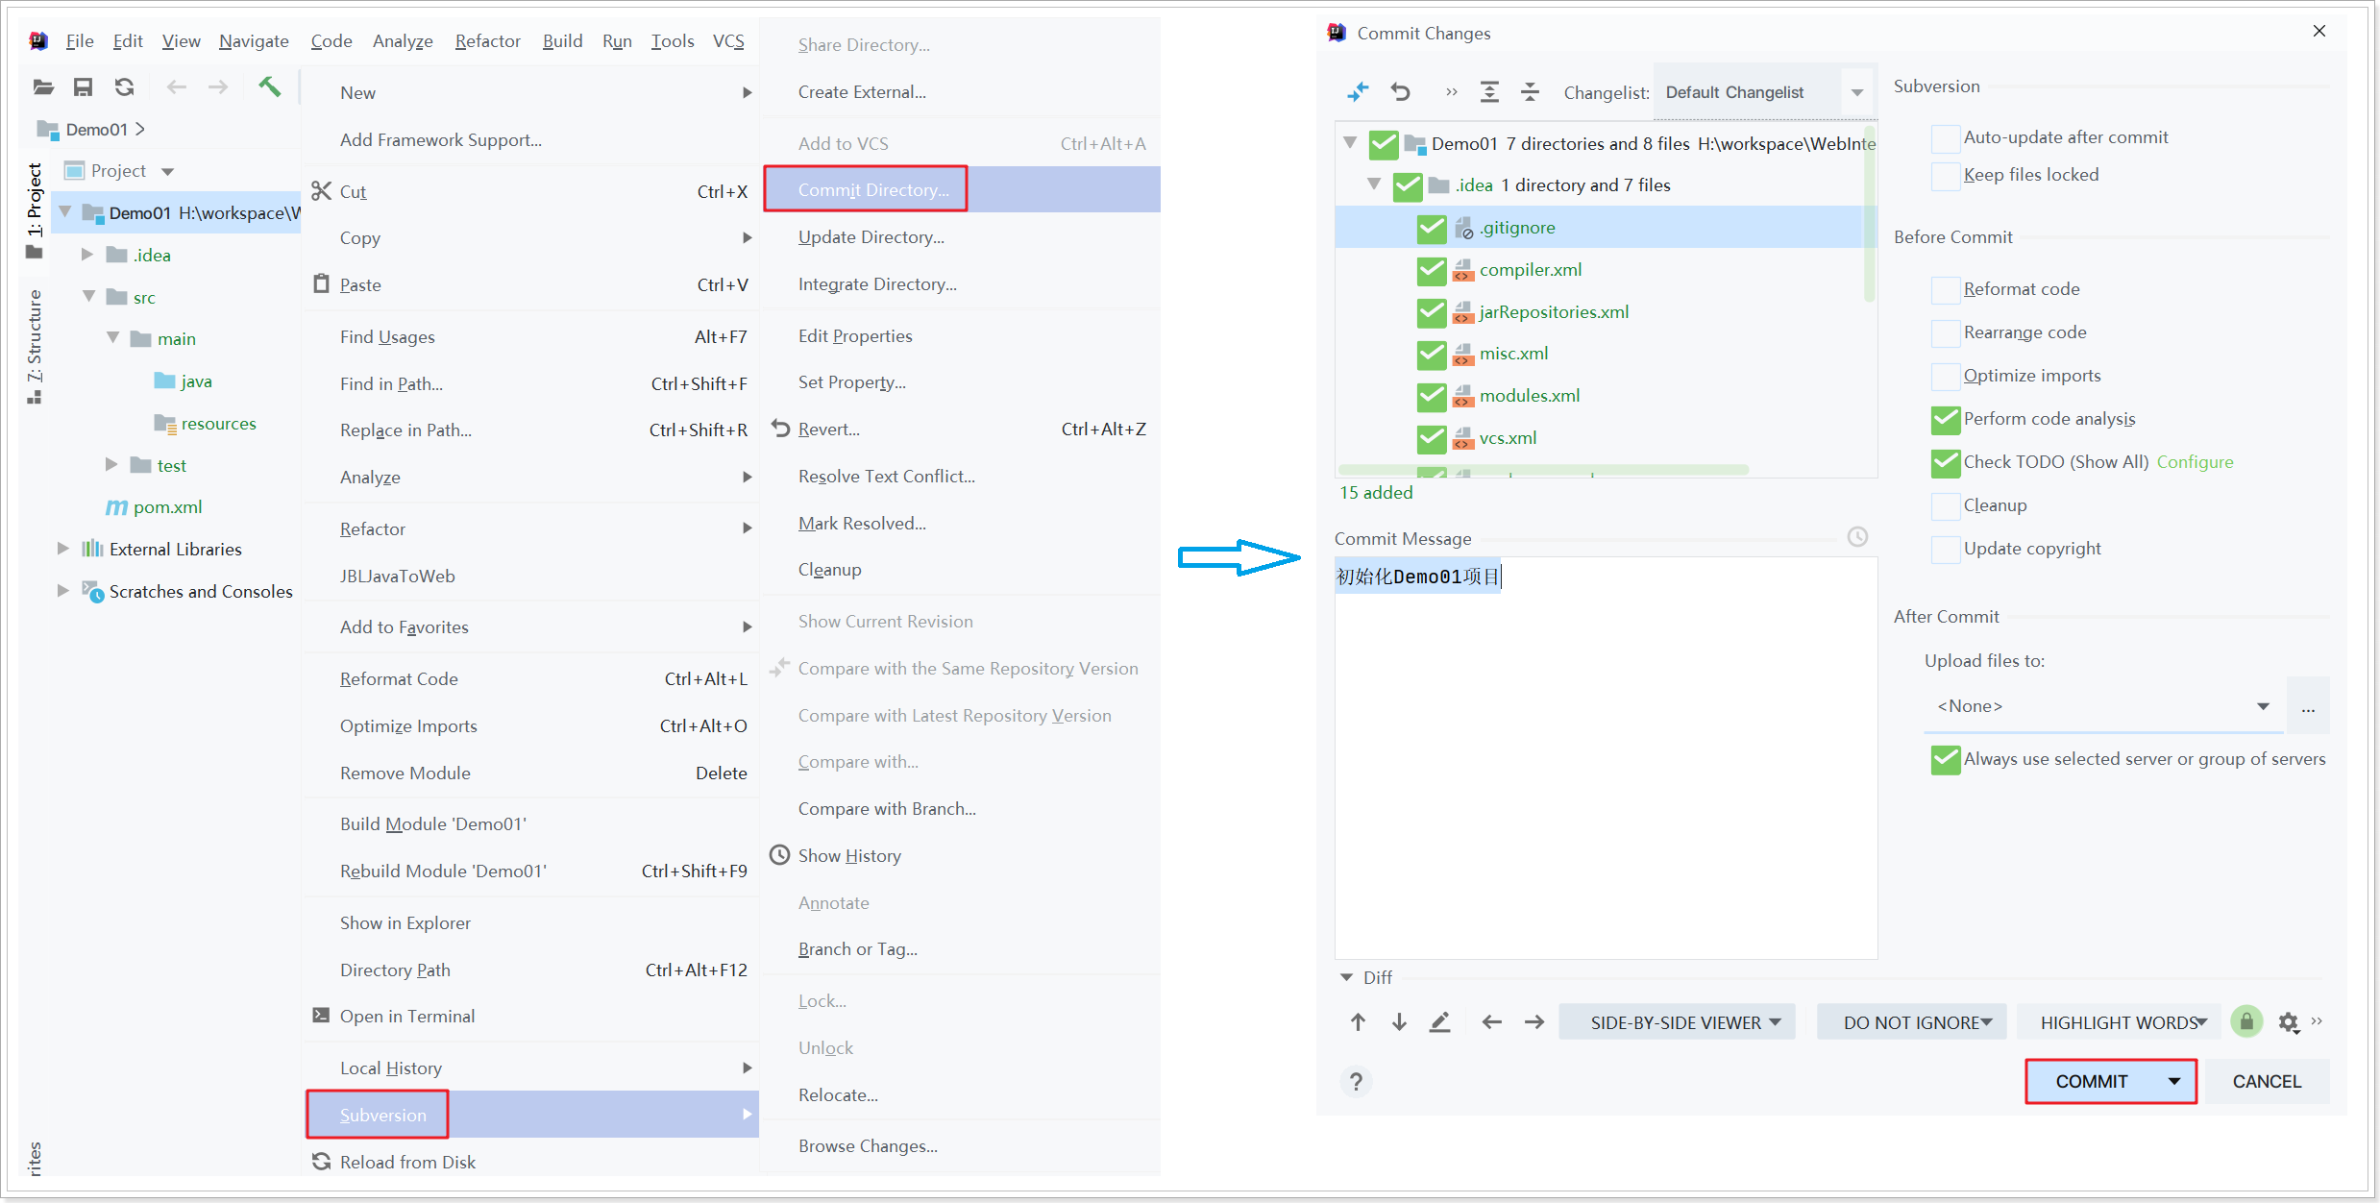This screenshot has width=2380, height=1203.
Task: Click the green Build hammer icon
Action: (270, 86)
